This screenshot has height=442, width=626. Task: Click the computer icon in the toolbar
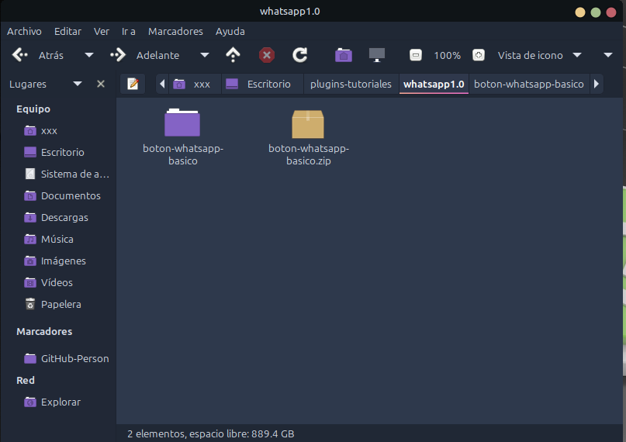(377, 55)
